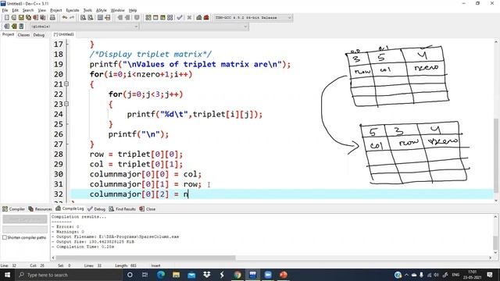This screenshot has width=500, height=281.
Task: Close the bottom panel with Close tab
Action: 148,209
